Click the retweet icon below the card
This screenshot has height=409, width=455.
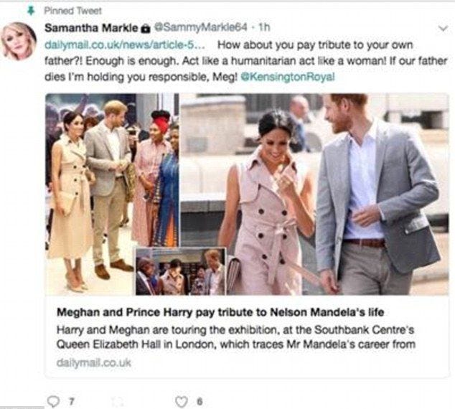[x=118, y=402]
